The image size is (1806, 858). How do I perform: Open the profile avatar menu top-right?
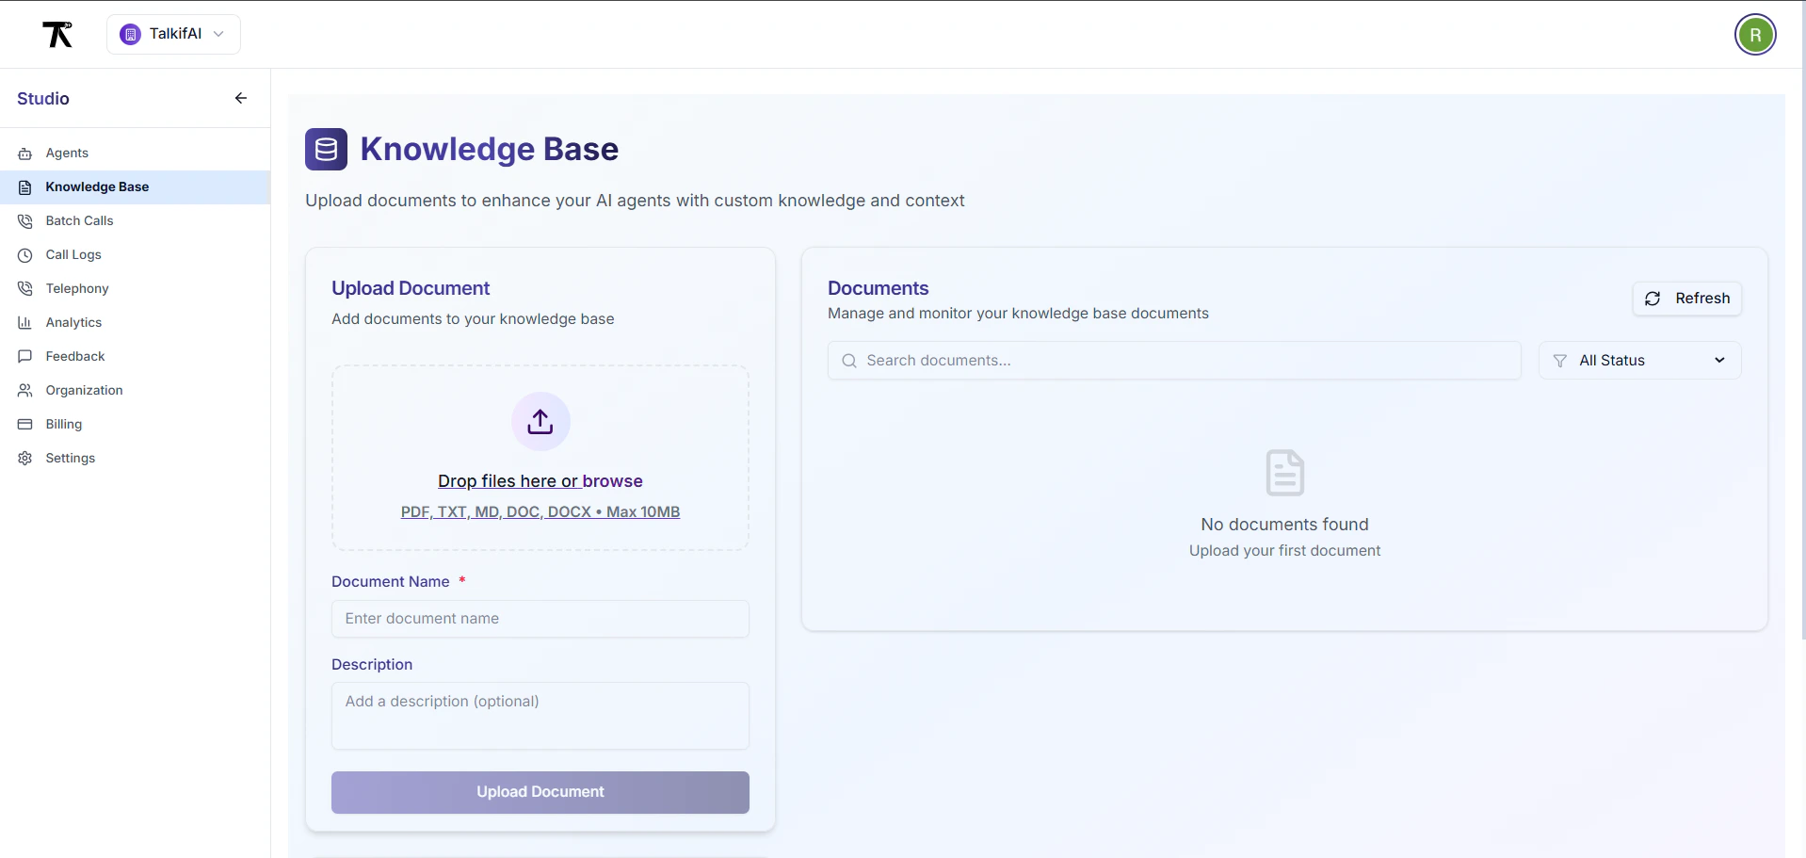pos(1755,34)
